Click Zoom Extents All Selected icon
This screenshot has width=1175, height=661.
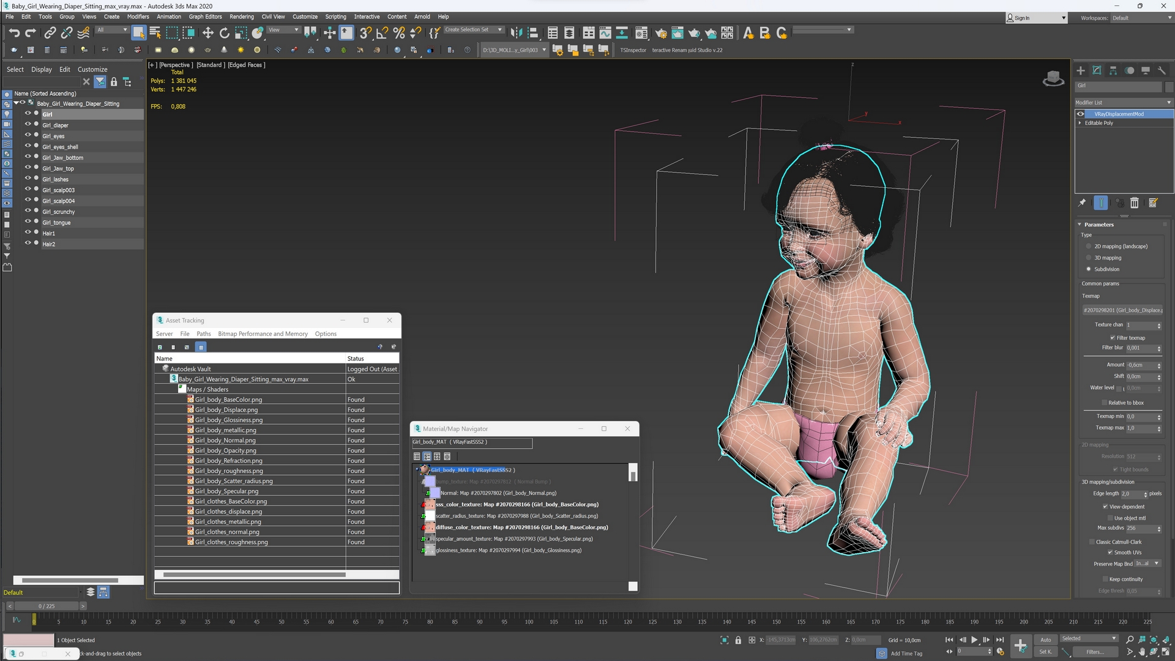tap(1154, 640)
